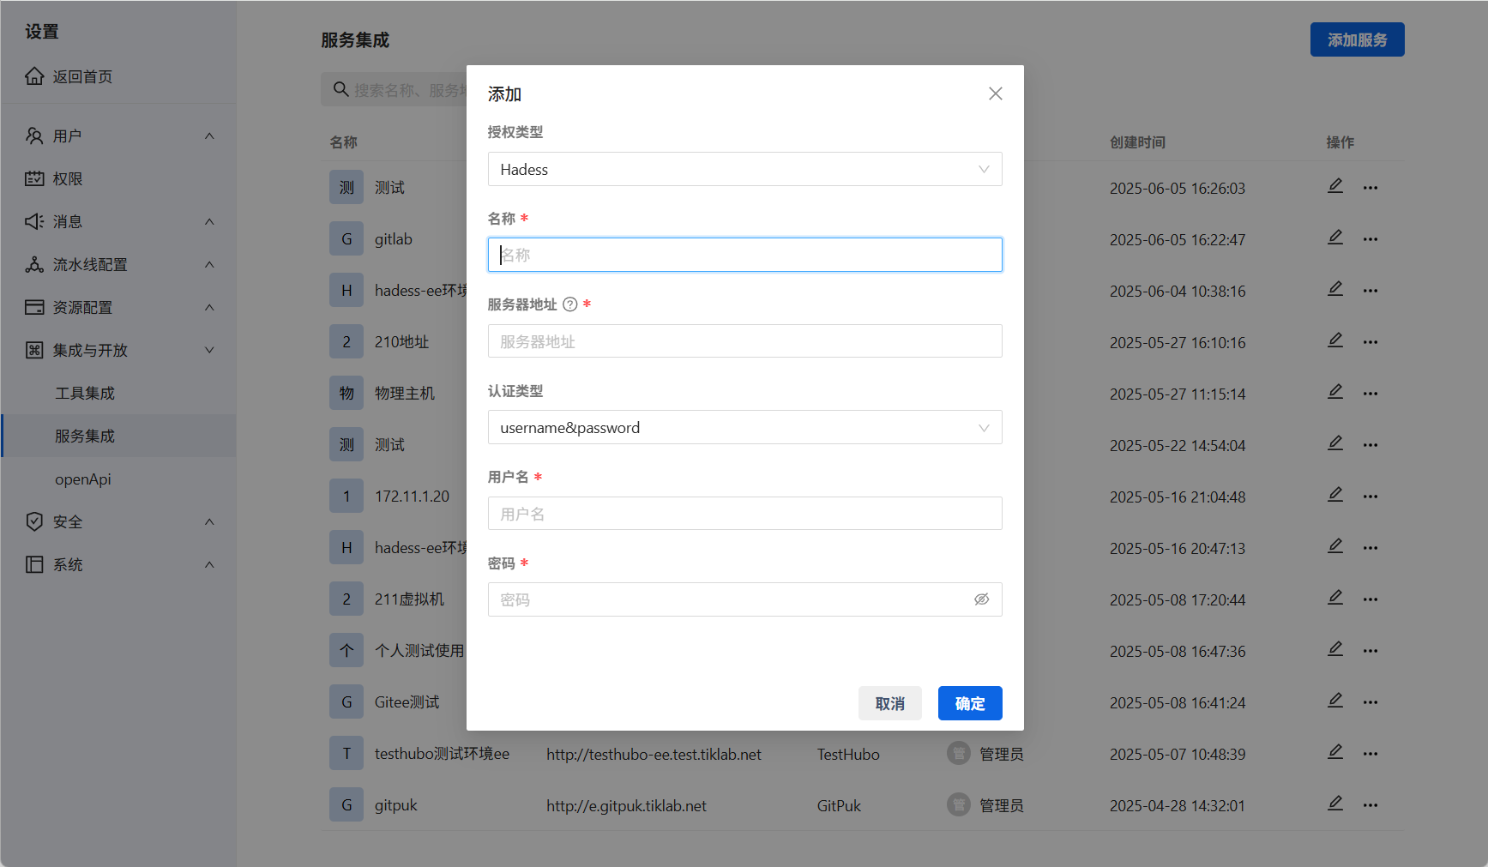Click the 2025-04-28 14:32:01 timestamp
The width and height of the screenshot is (1488, 867).
click(x=1178, y=805)
